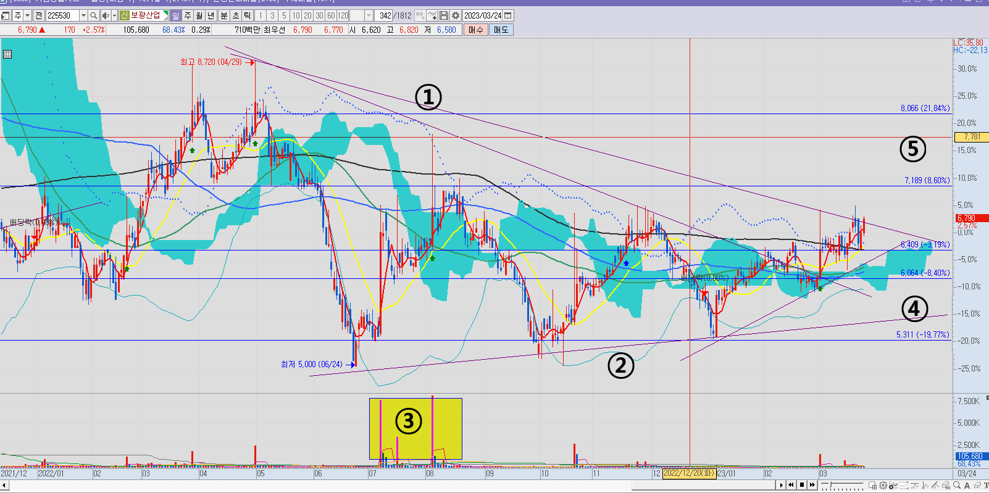Viewport: 989px width, 493px height.
Task: Select the 30 interval button
Action: (x=319, y=15)
